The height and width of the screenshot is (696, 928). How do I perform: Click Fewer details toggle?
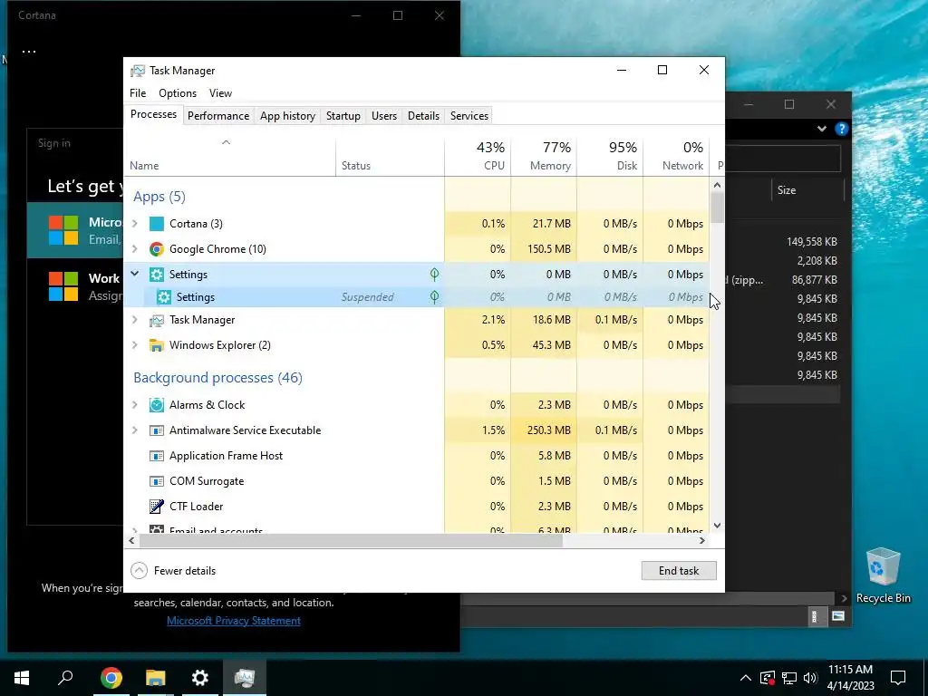(173, 571)
